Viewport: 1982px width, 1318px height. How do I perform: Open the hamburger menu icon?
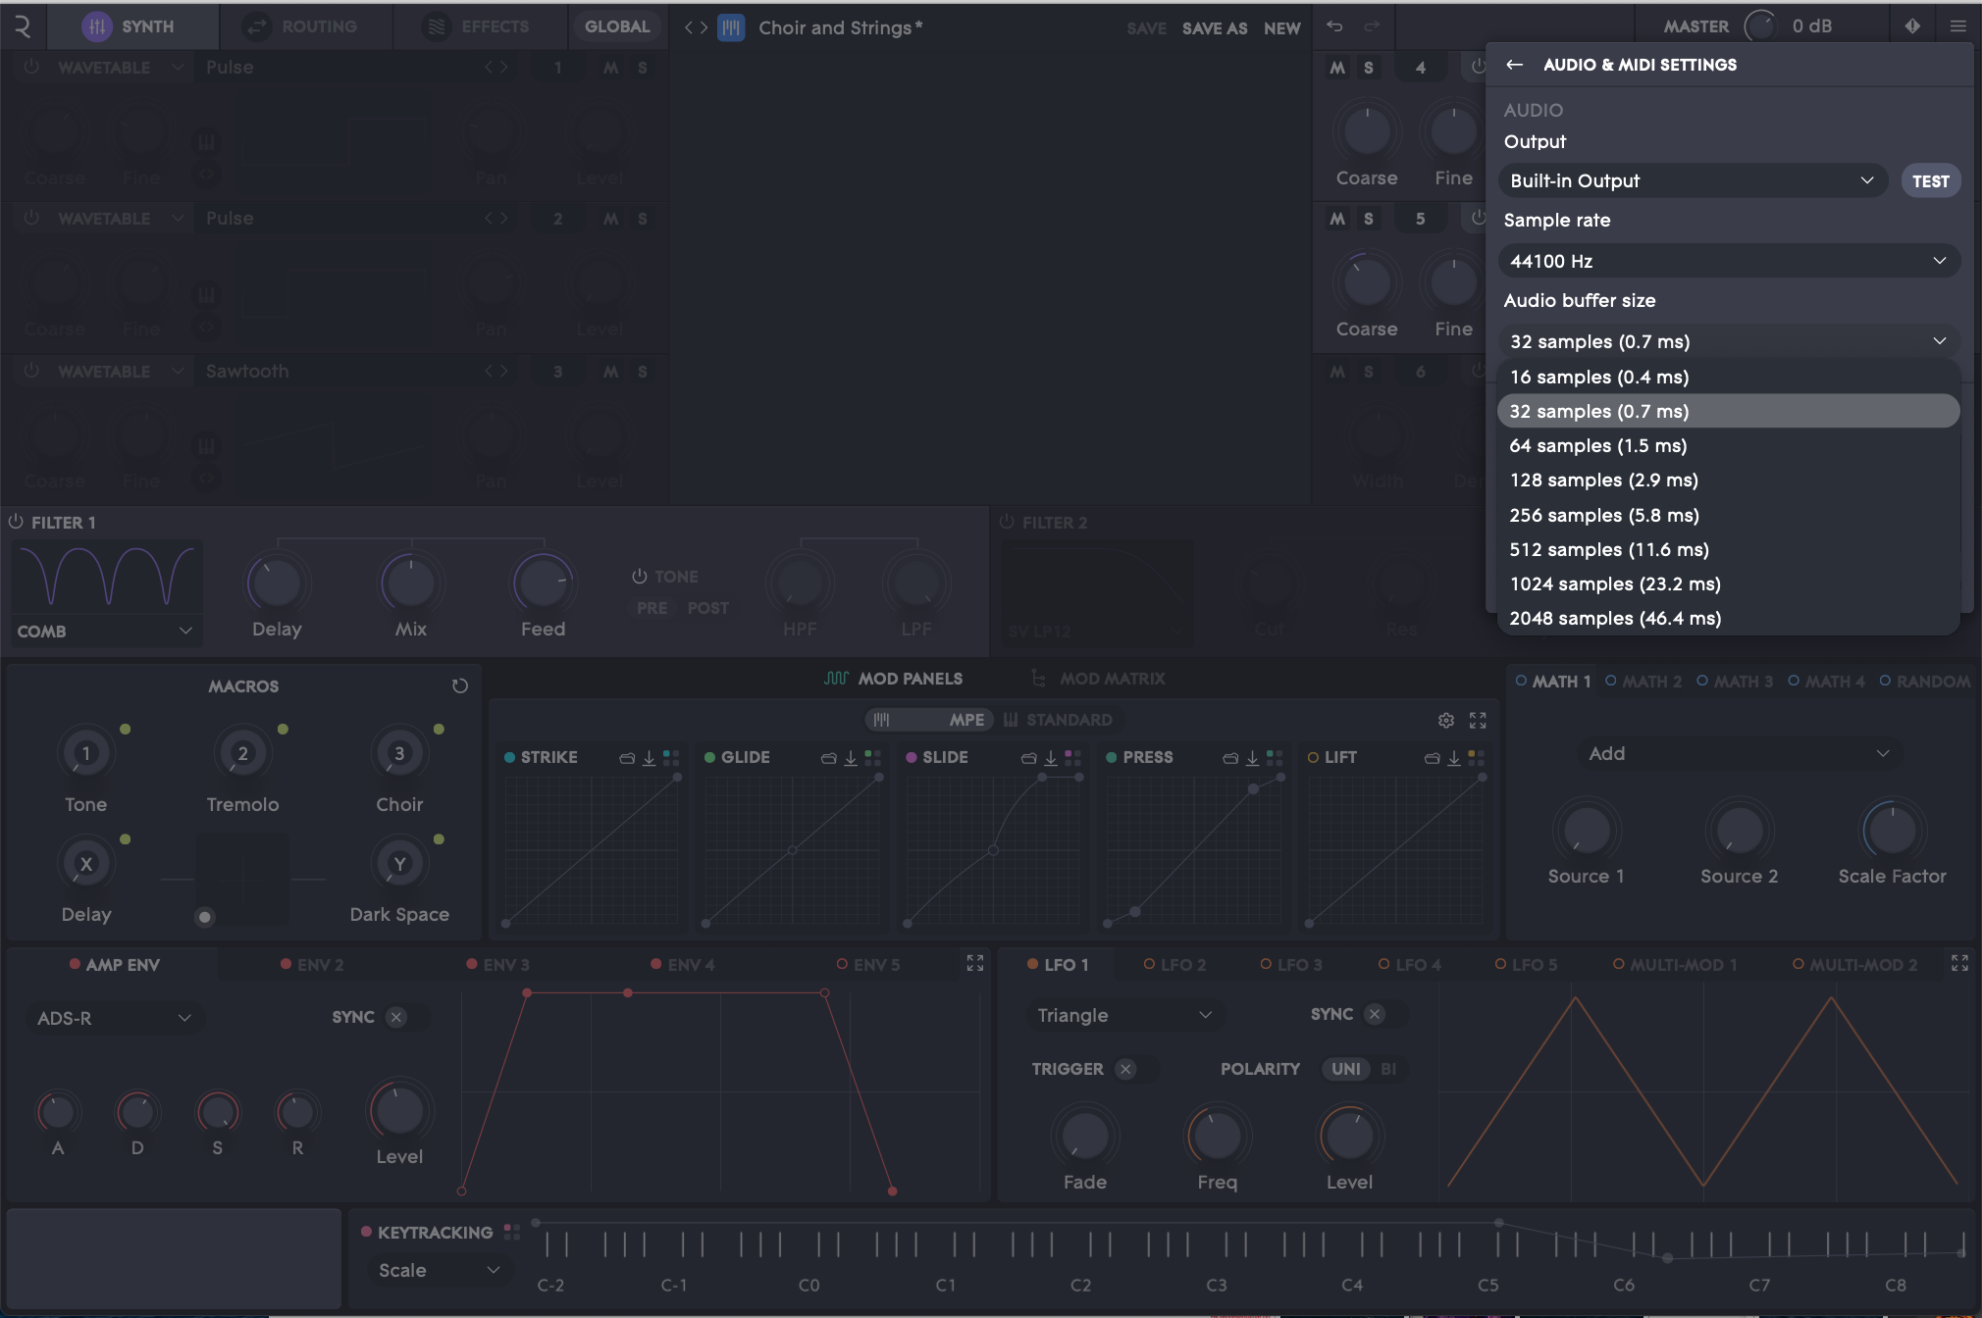[1957, 26]
